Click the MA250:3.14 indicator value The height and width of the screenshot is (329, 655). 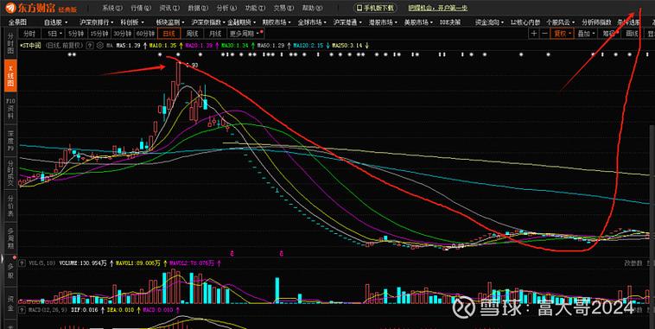(347, 45)
